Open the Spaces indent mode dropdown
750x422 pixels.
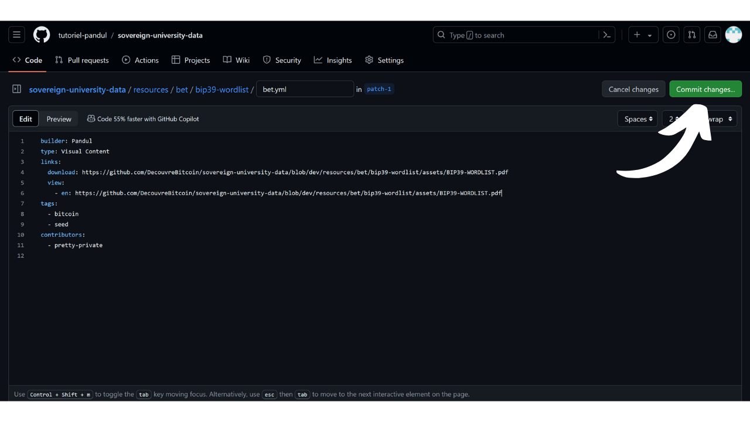tap(637, 119)
